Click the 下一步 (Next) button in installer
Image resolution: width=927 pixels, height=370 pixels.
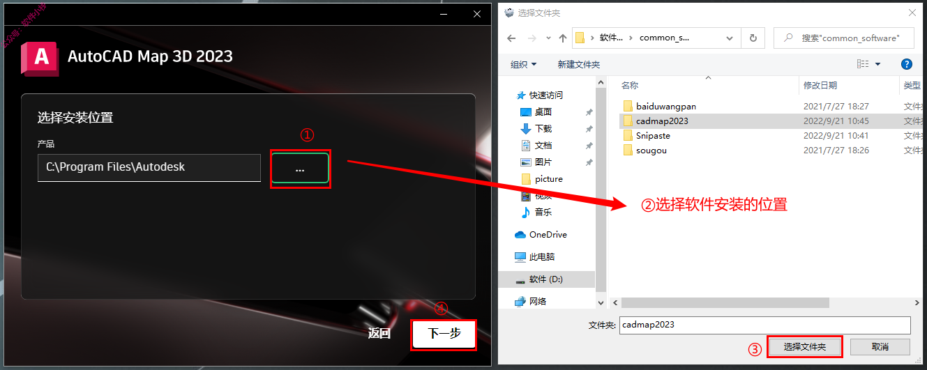(x=444, y=334)
